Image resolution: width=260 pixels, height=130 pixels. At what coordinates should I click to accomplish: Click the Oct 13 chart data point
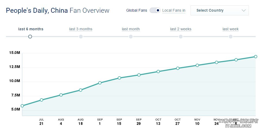coord(158,71)
